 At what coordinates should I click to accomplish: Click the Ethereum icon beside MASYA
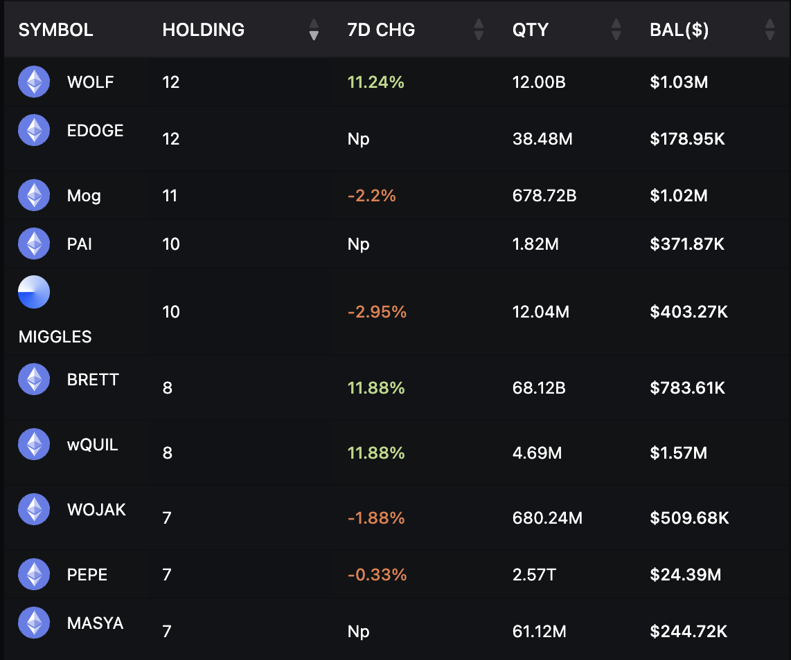(x=34, y=622)
